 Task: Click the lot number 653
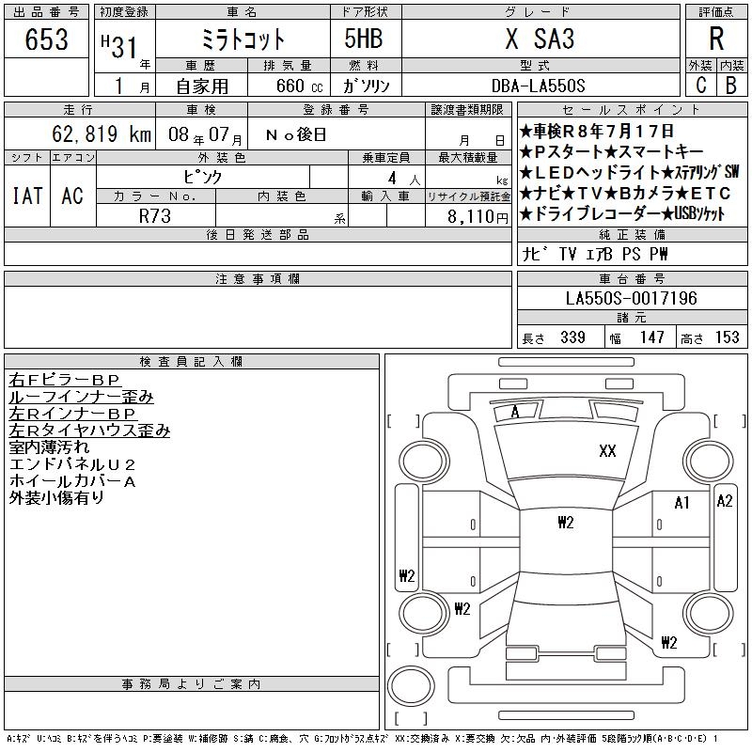[x=46, y=39]
